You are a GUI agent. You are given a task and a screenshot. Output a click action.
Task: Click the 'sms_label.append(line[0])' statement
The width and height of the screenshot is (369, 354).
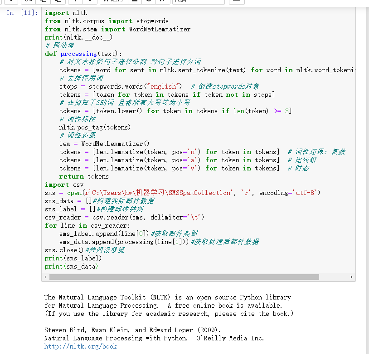(x=104, y=234)
